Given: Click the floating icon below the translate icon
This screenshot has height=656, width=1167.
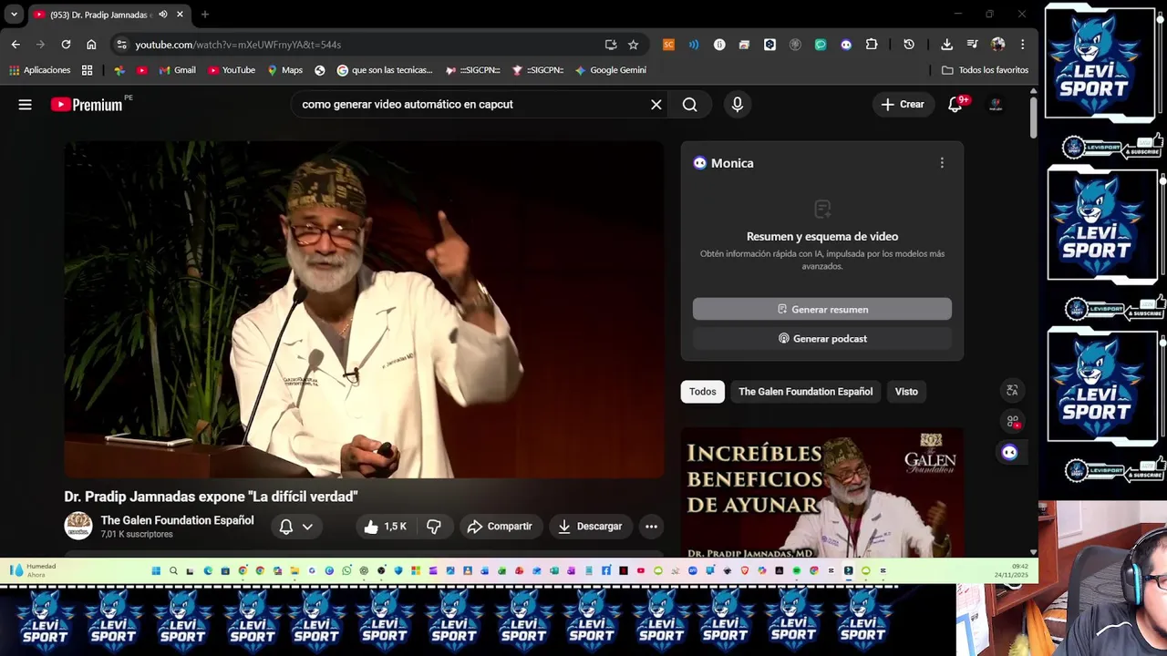Looking at the screenshot, I should click(1012, 421).
